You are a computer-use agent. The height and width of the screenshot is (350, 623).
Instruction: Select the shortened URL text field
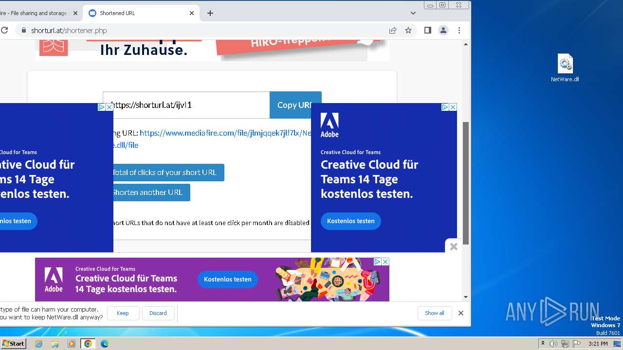tap(186, 105)
